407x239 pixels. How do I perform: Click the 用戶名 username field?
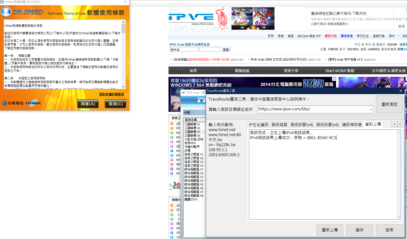pyautogui.click(x=183, y=50)
